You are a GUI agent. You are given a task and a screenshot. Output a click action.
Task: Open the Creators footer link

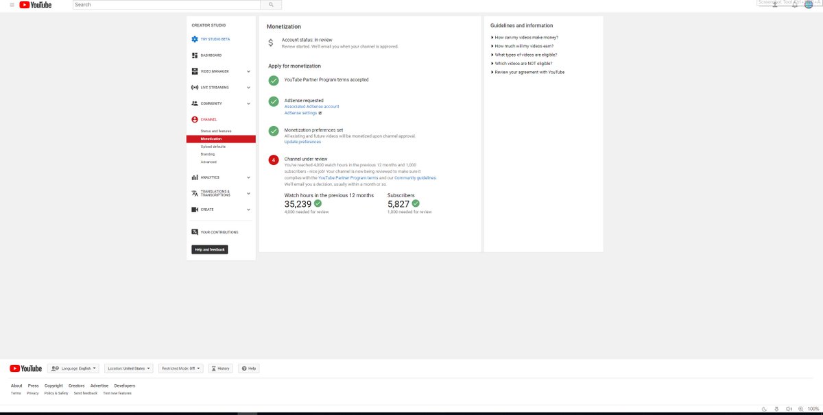[77, 386]
